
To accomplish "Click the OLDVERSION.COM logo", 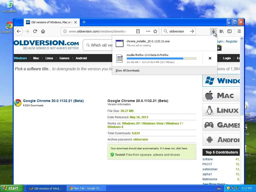I will pyautogui.click(x=46, y=45).
